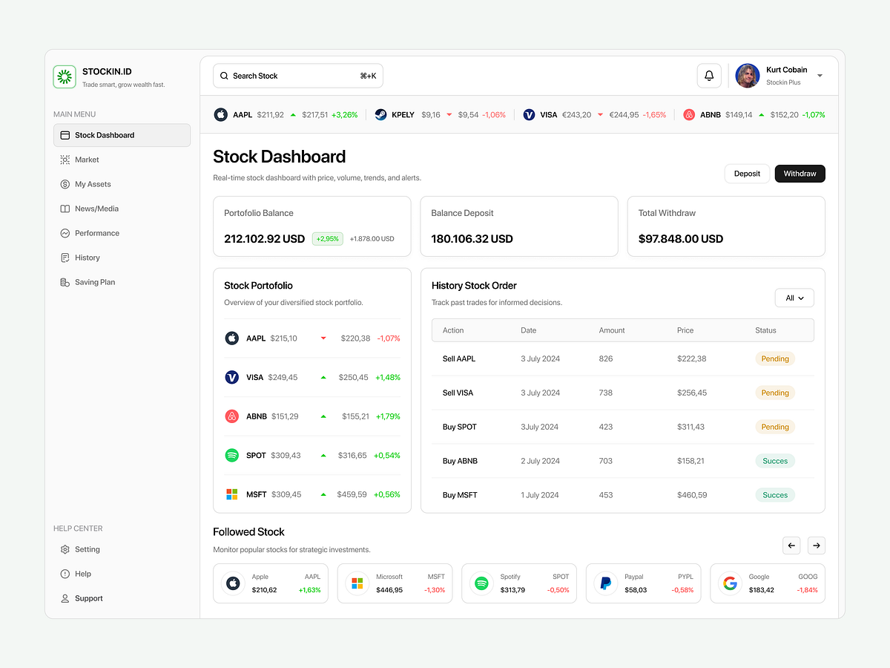
Task: Click the Pending status badge for Sell AAPL
Action: tap(774, 358)
